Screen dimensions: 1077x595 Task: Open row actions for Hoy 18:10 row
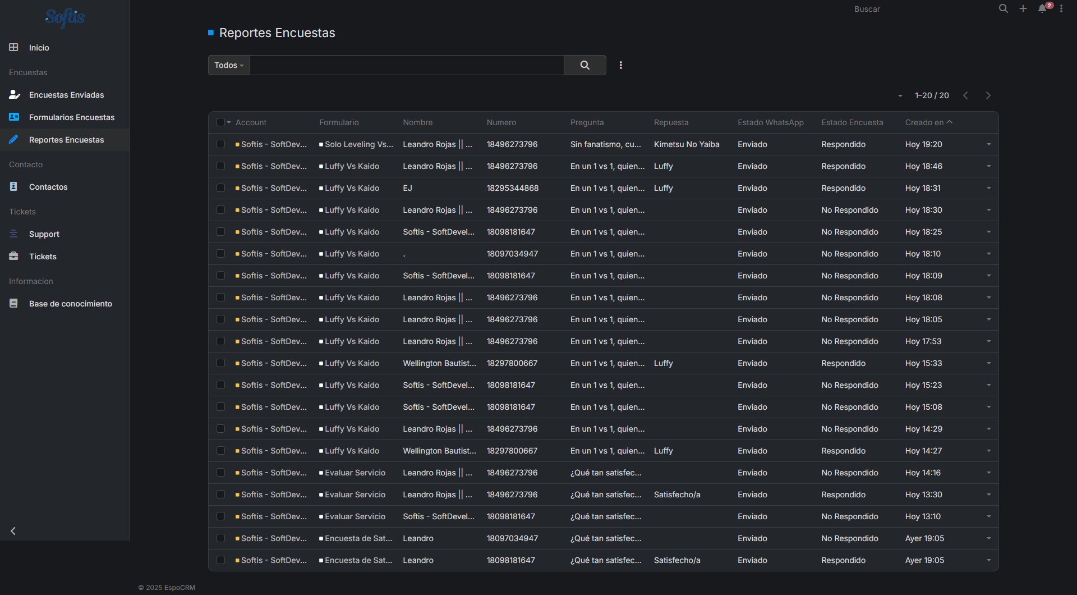click(x=988, y=254)
